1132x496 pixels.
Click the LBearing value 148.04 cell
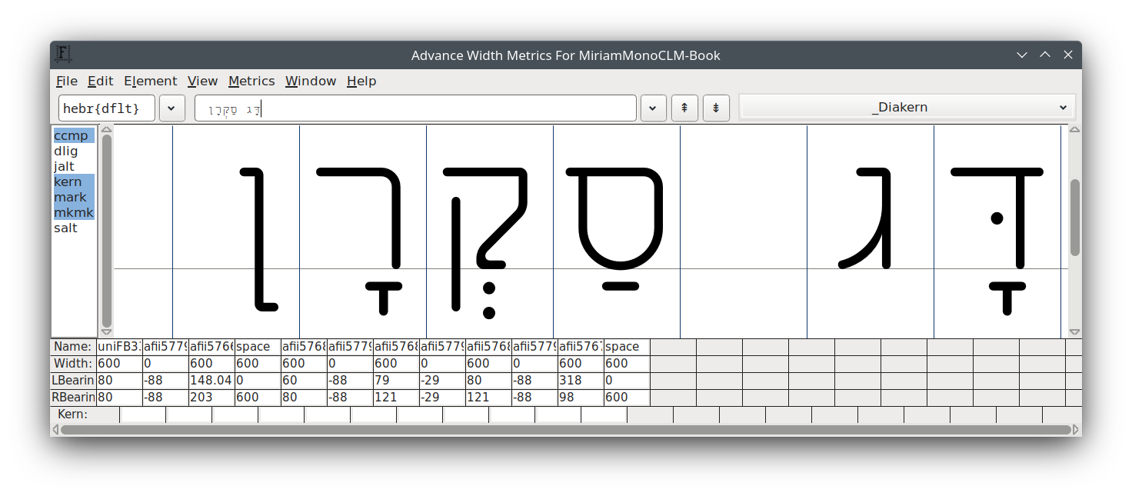[x=211, y=381]
